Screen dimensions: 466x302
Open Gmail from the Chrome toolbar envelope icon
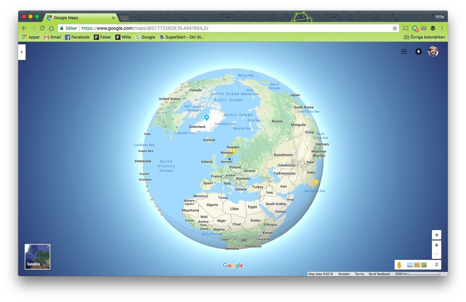pos(423,28)
